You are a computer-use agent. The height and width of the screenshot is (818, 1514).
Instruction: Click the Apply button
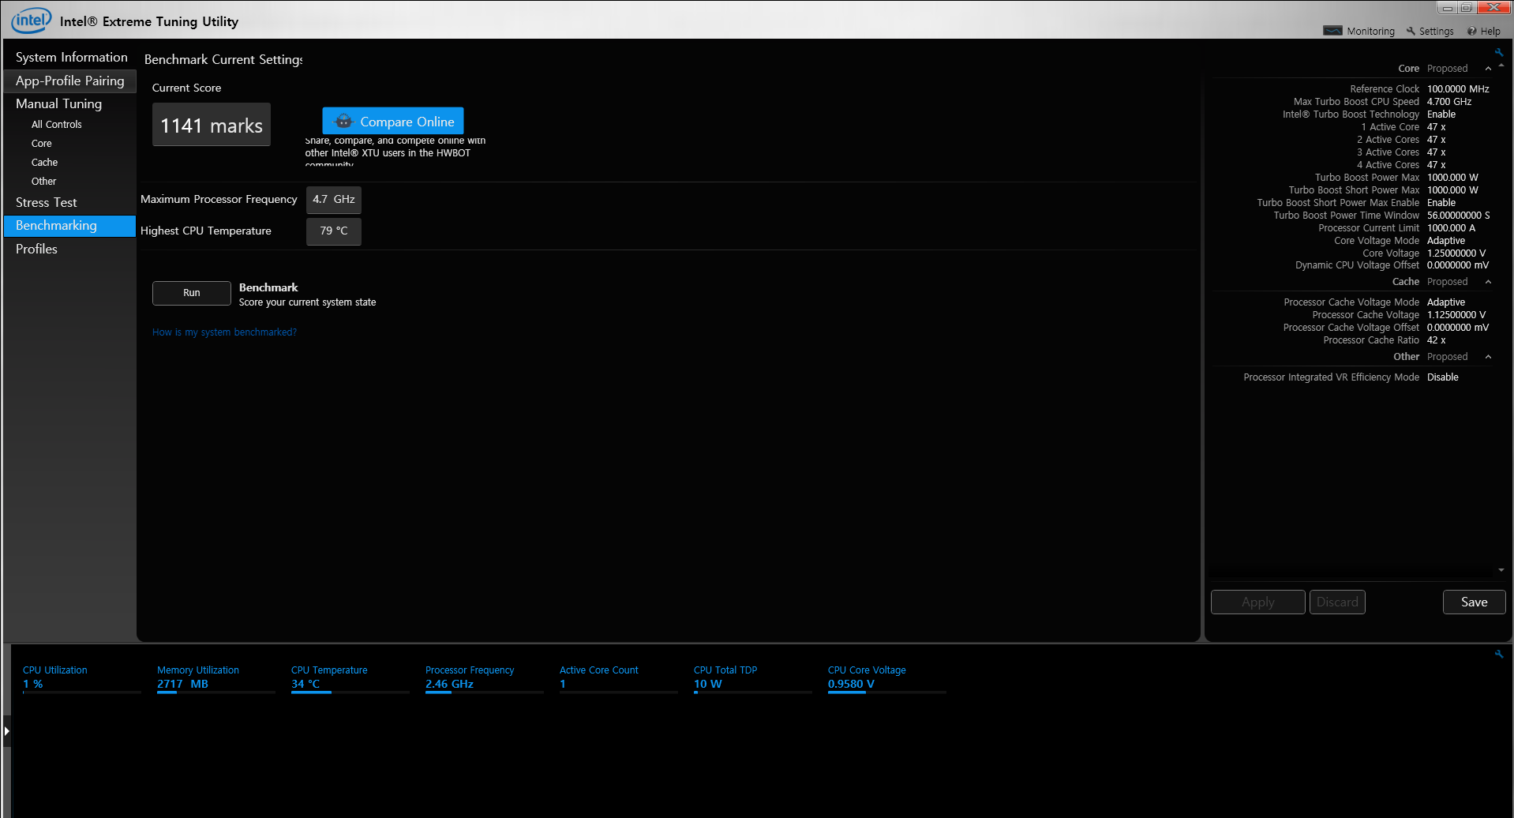[1258, 602]
